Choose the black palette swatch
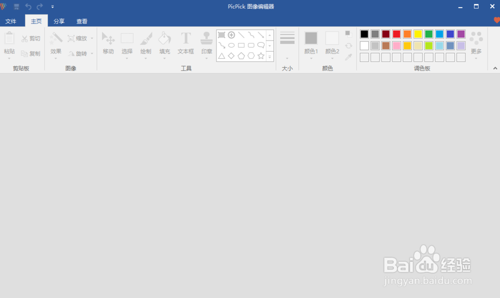This screenshot has height=298, width=500. click(364, 34)
